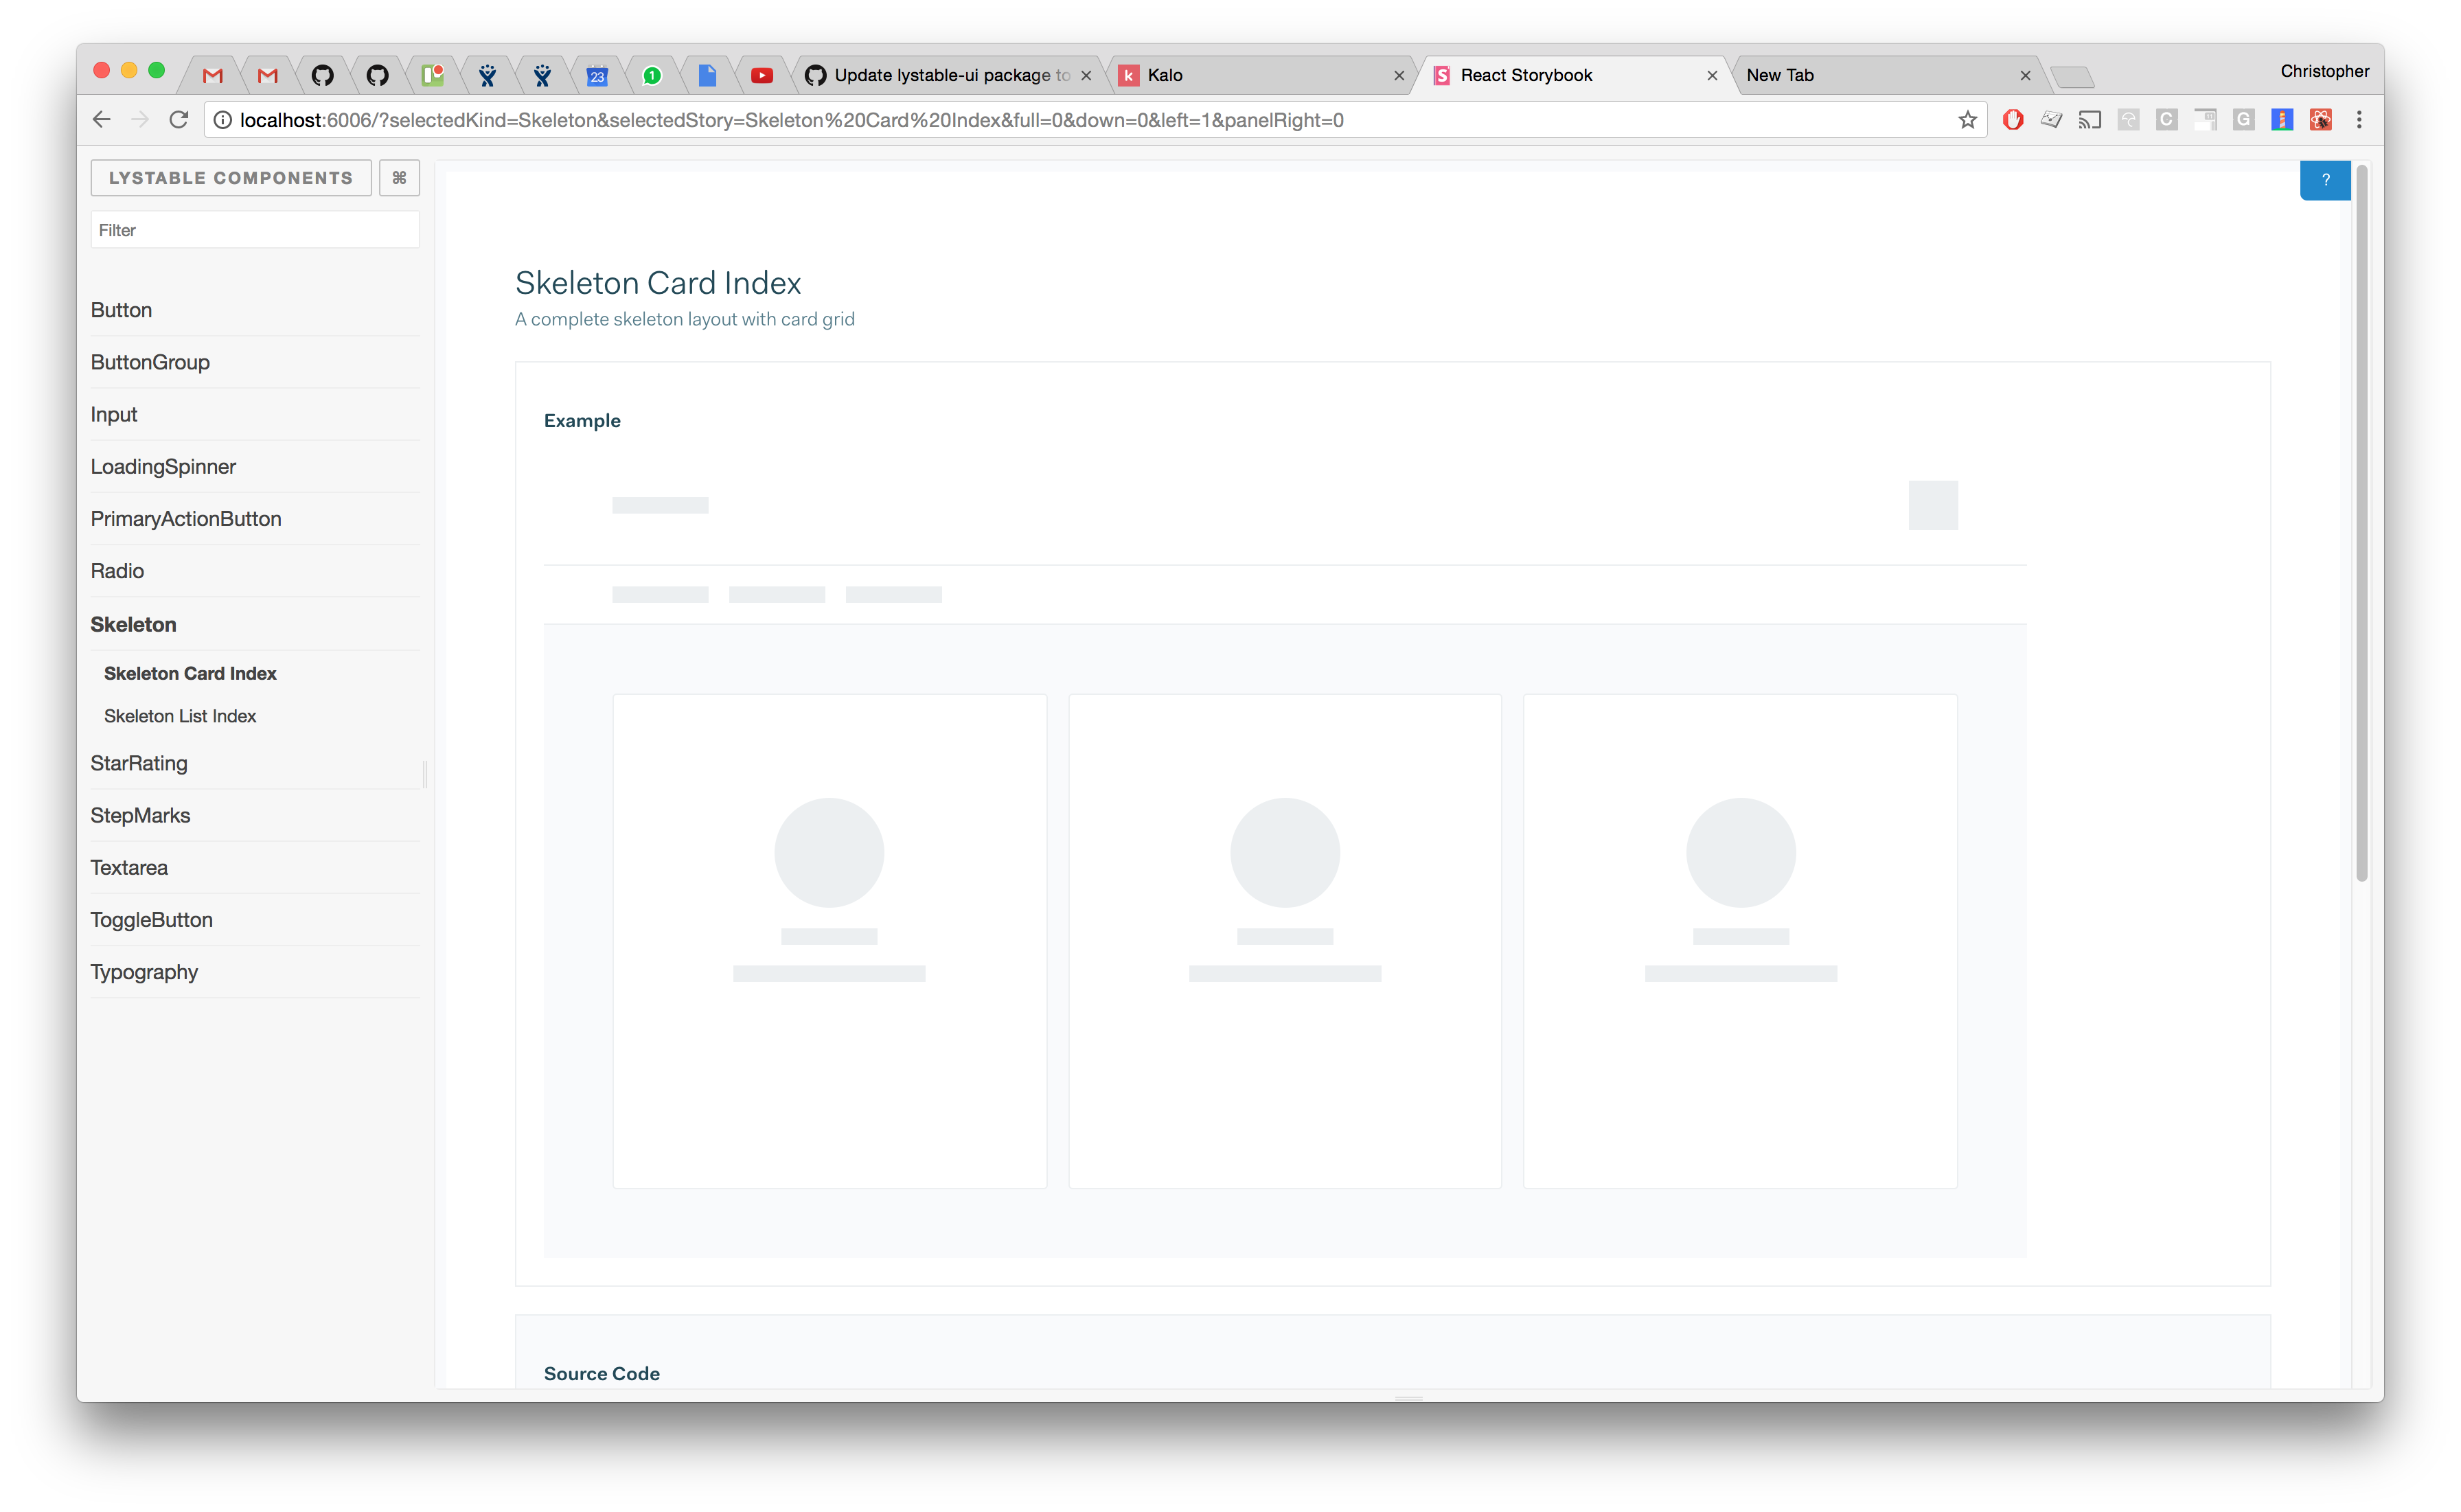This screenshot has height=1512, width=2461.
Task: Click the Google Calendar icon in bookmarks
Action: click(x=597, y=74)
